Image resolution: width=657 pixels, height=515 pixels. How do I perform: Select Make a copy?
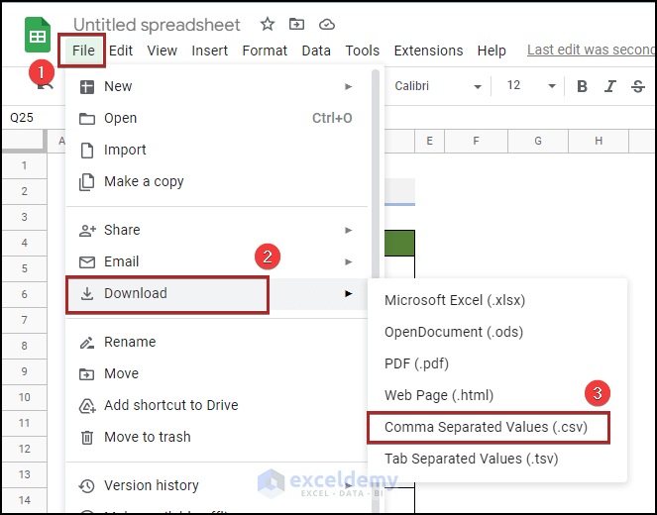217,181
